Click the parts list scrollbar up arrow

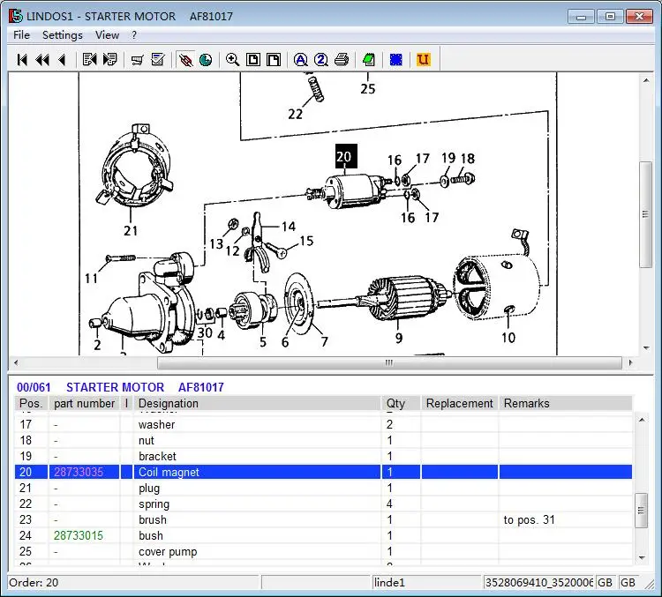click(642, 420)
